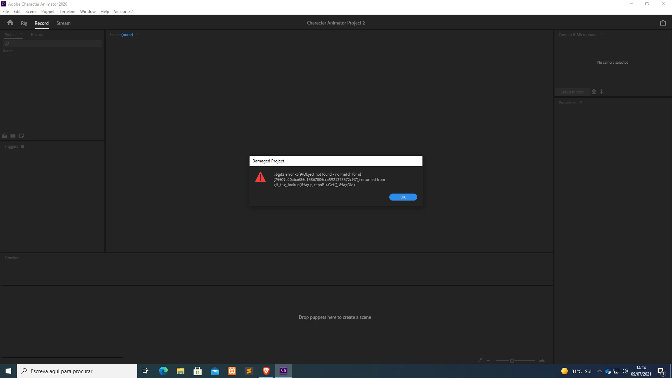This screenshot has height=378, width=672.
Task: Click fit timeline zoom arrows icon
Action: pos(480,360)
